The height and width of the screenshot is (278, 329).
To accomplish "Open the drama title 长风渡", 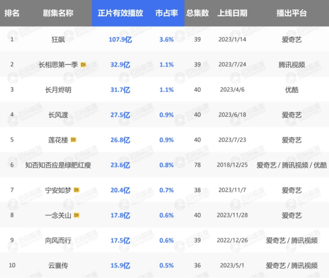I will click(58, 115).
